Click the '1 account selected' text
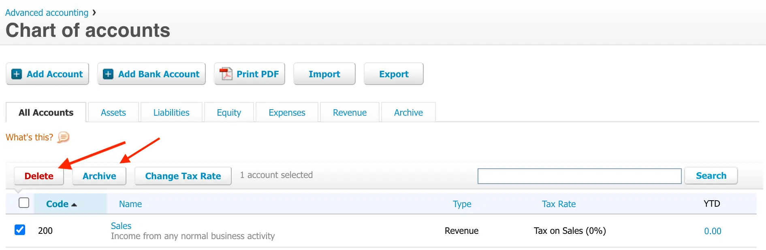Image resolution: width=766 pixels, height=250 pixels. 276,175
